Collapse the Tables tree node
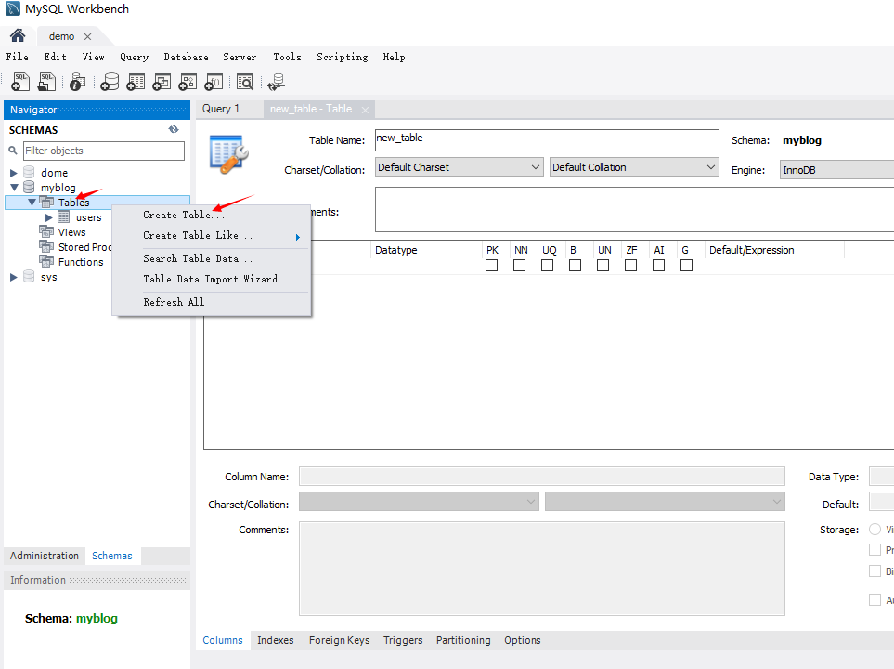This screenshot has height=669, width=894. tap(32, 202)
